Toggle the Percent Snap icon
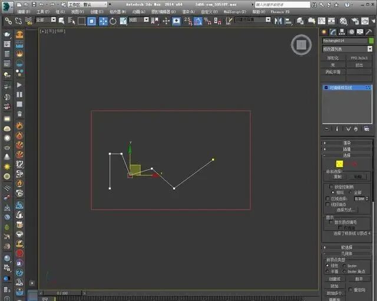 207,21
